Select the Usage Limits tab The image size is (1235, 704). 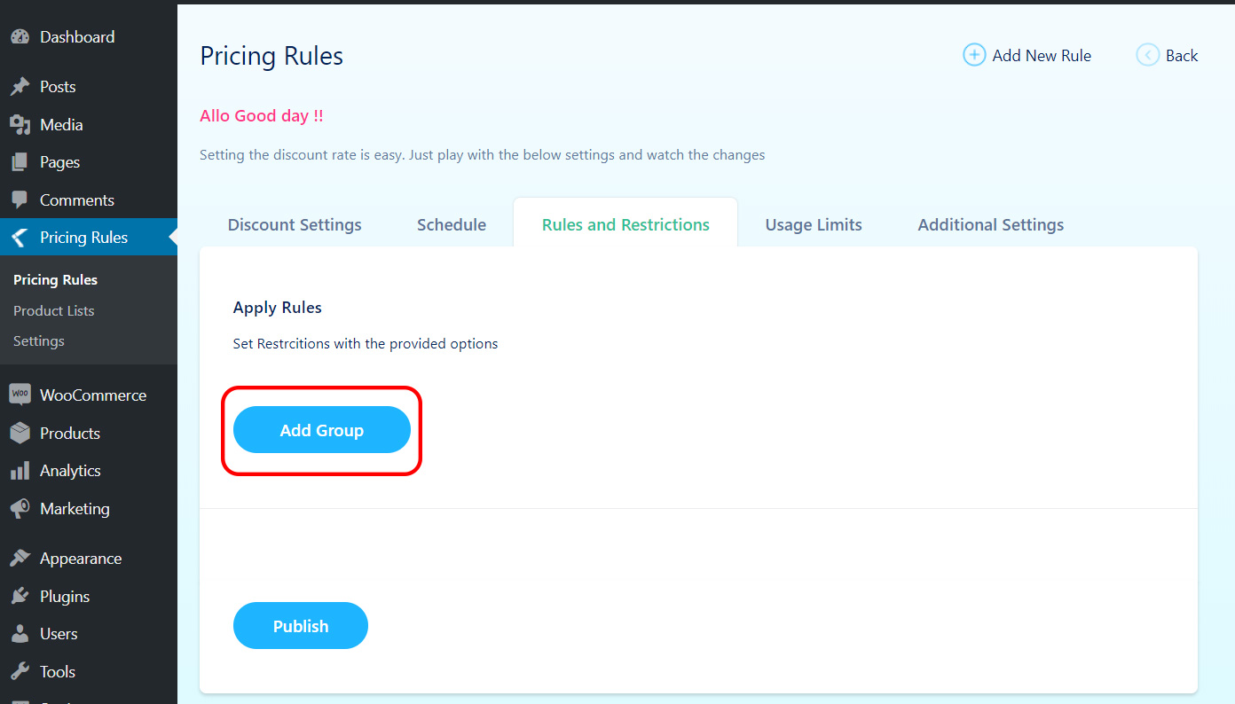click(x=814, y=225)
